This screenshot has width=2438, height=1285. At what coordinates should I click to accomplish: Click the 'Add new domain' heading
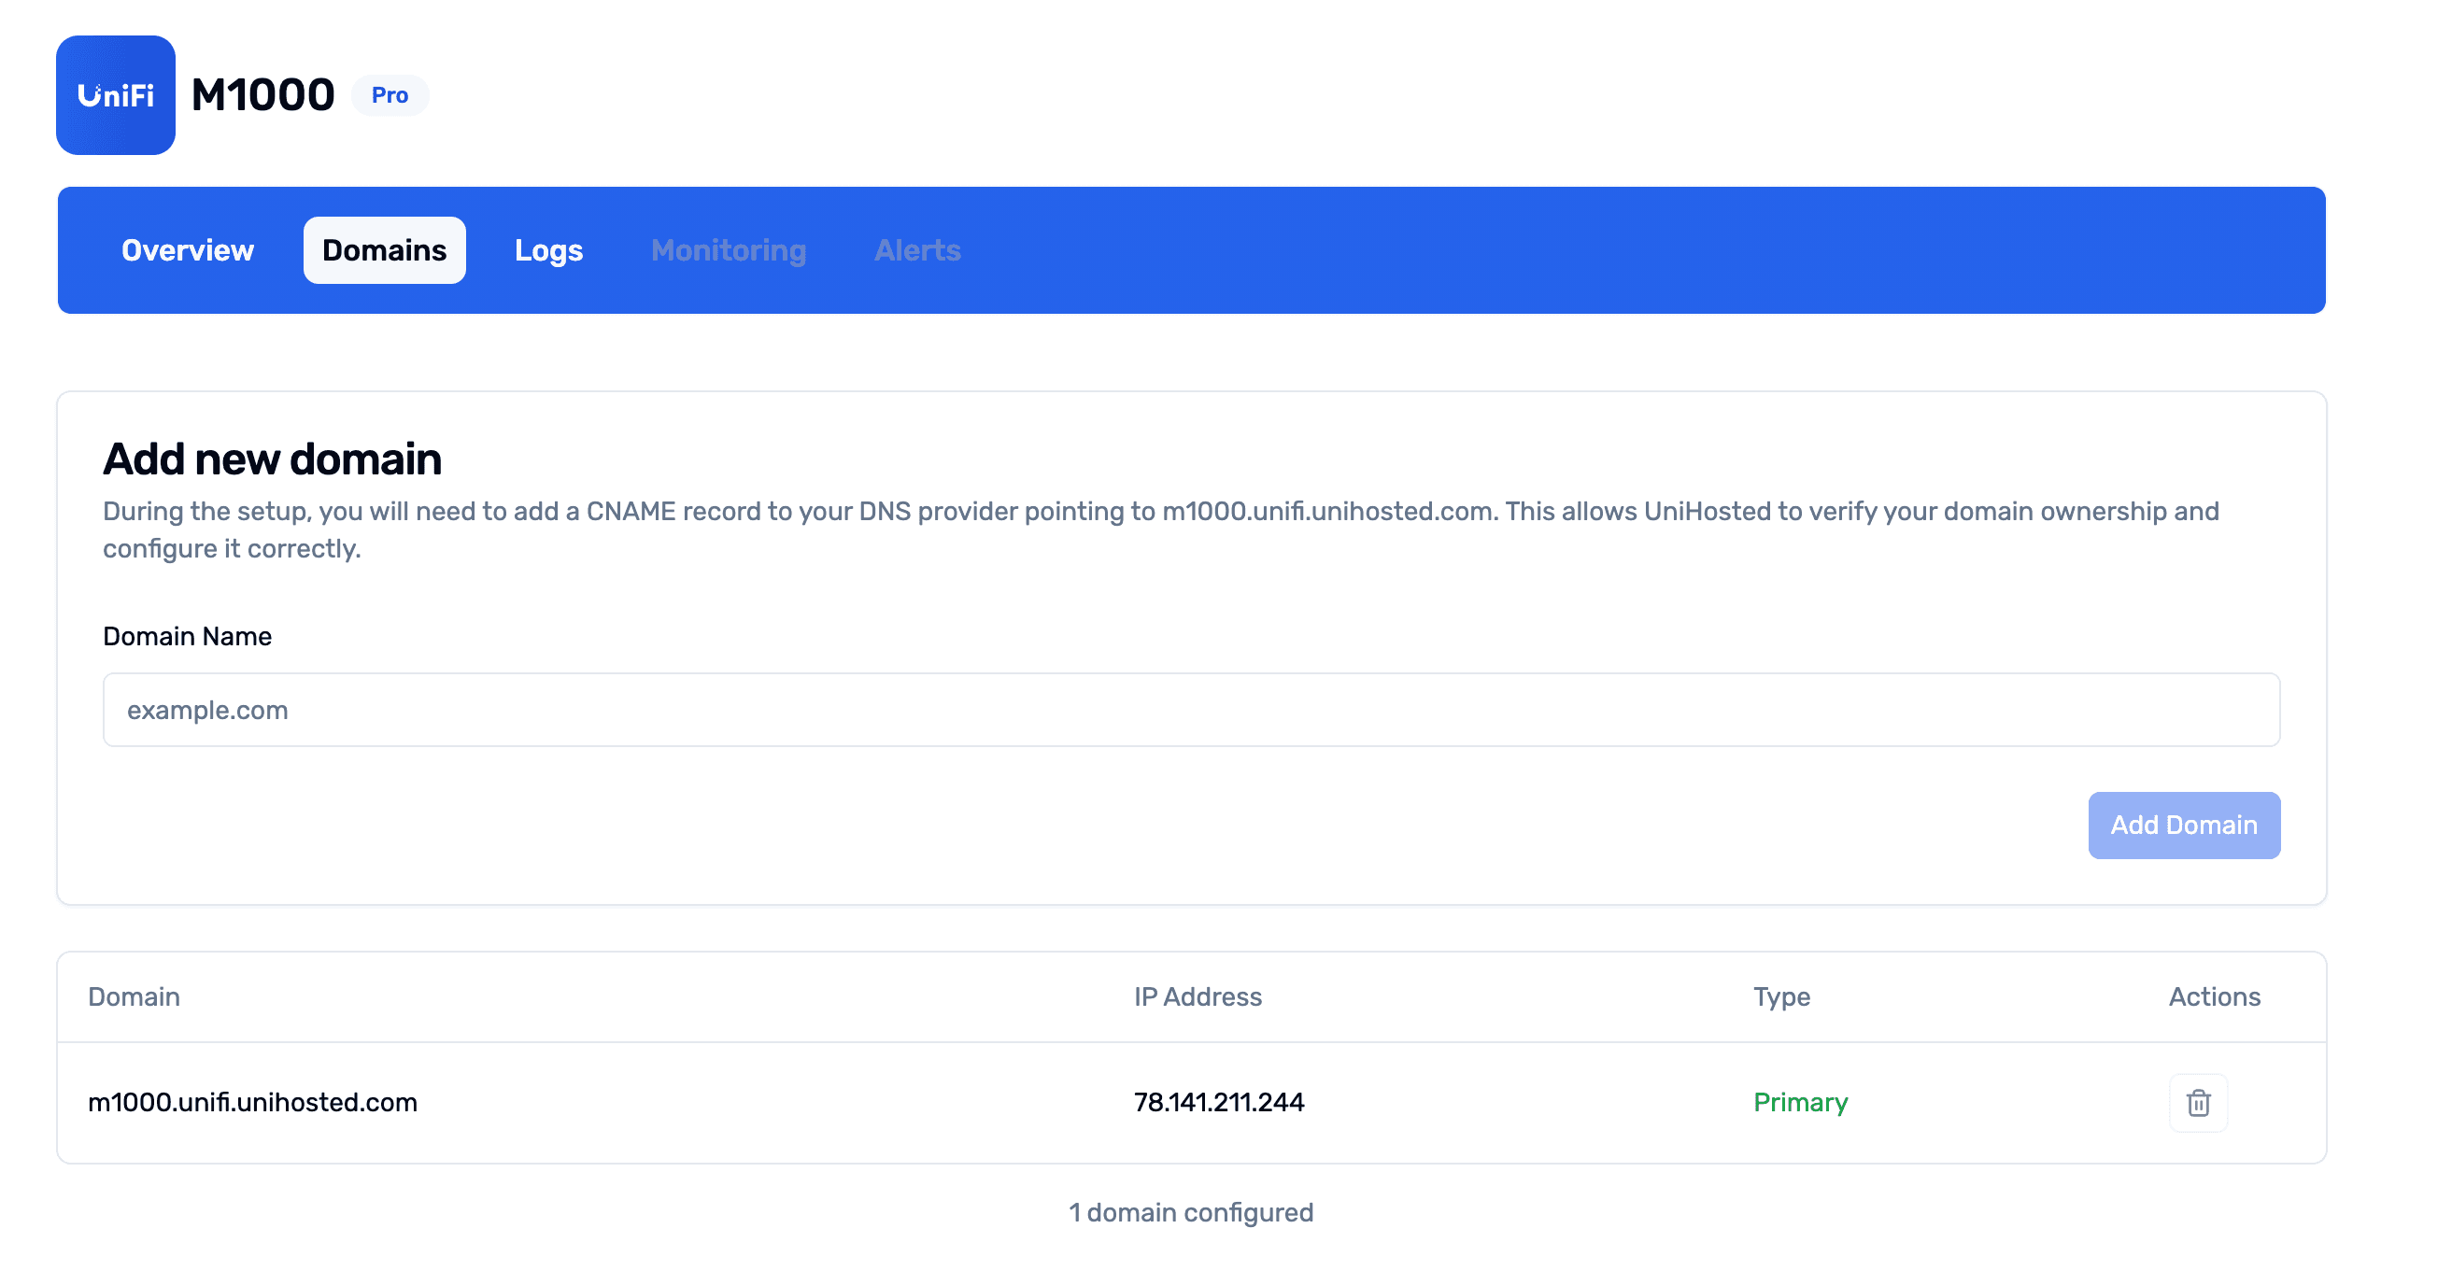point(273,459)
